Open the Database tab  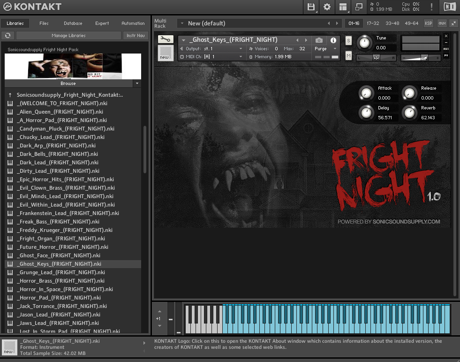[x=73, y=23]
